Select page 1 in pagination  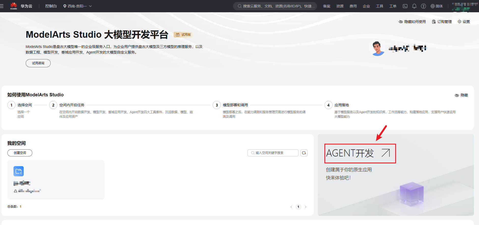coord(298,207)
